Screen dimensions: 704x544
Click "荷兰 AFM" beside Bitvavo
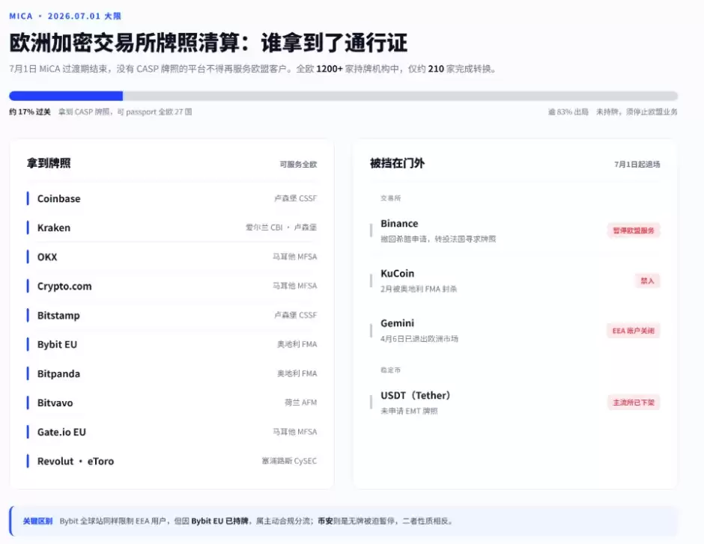click(x=300, y=403)
